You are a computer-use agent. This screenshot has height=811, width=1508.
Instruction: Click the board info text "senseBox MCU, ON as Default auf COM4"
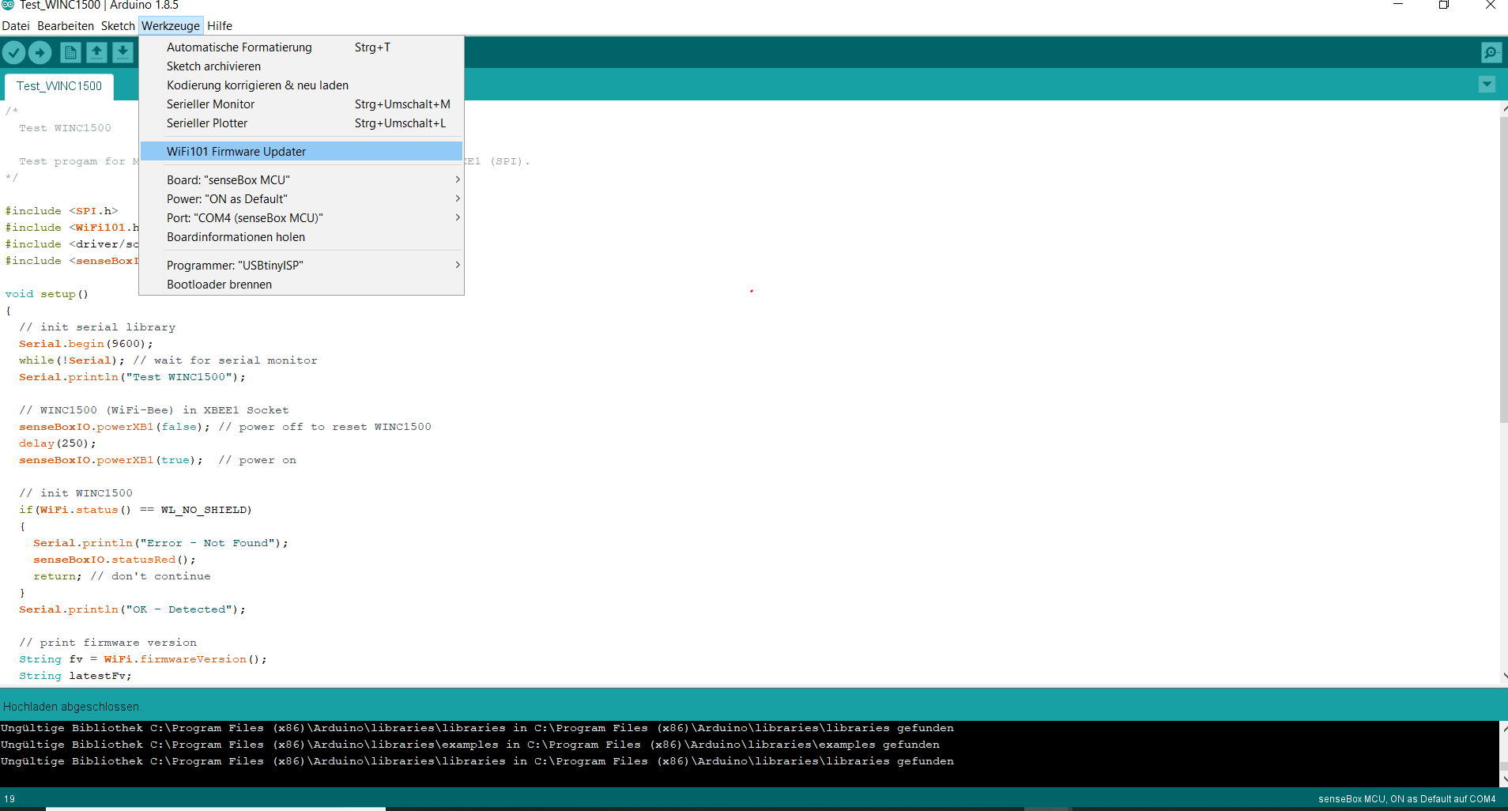point(1407,799)
